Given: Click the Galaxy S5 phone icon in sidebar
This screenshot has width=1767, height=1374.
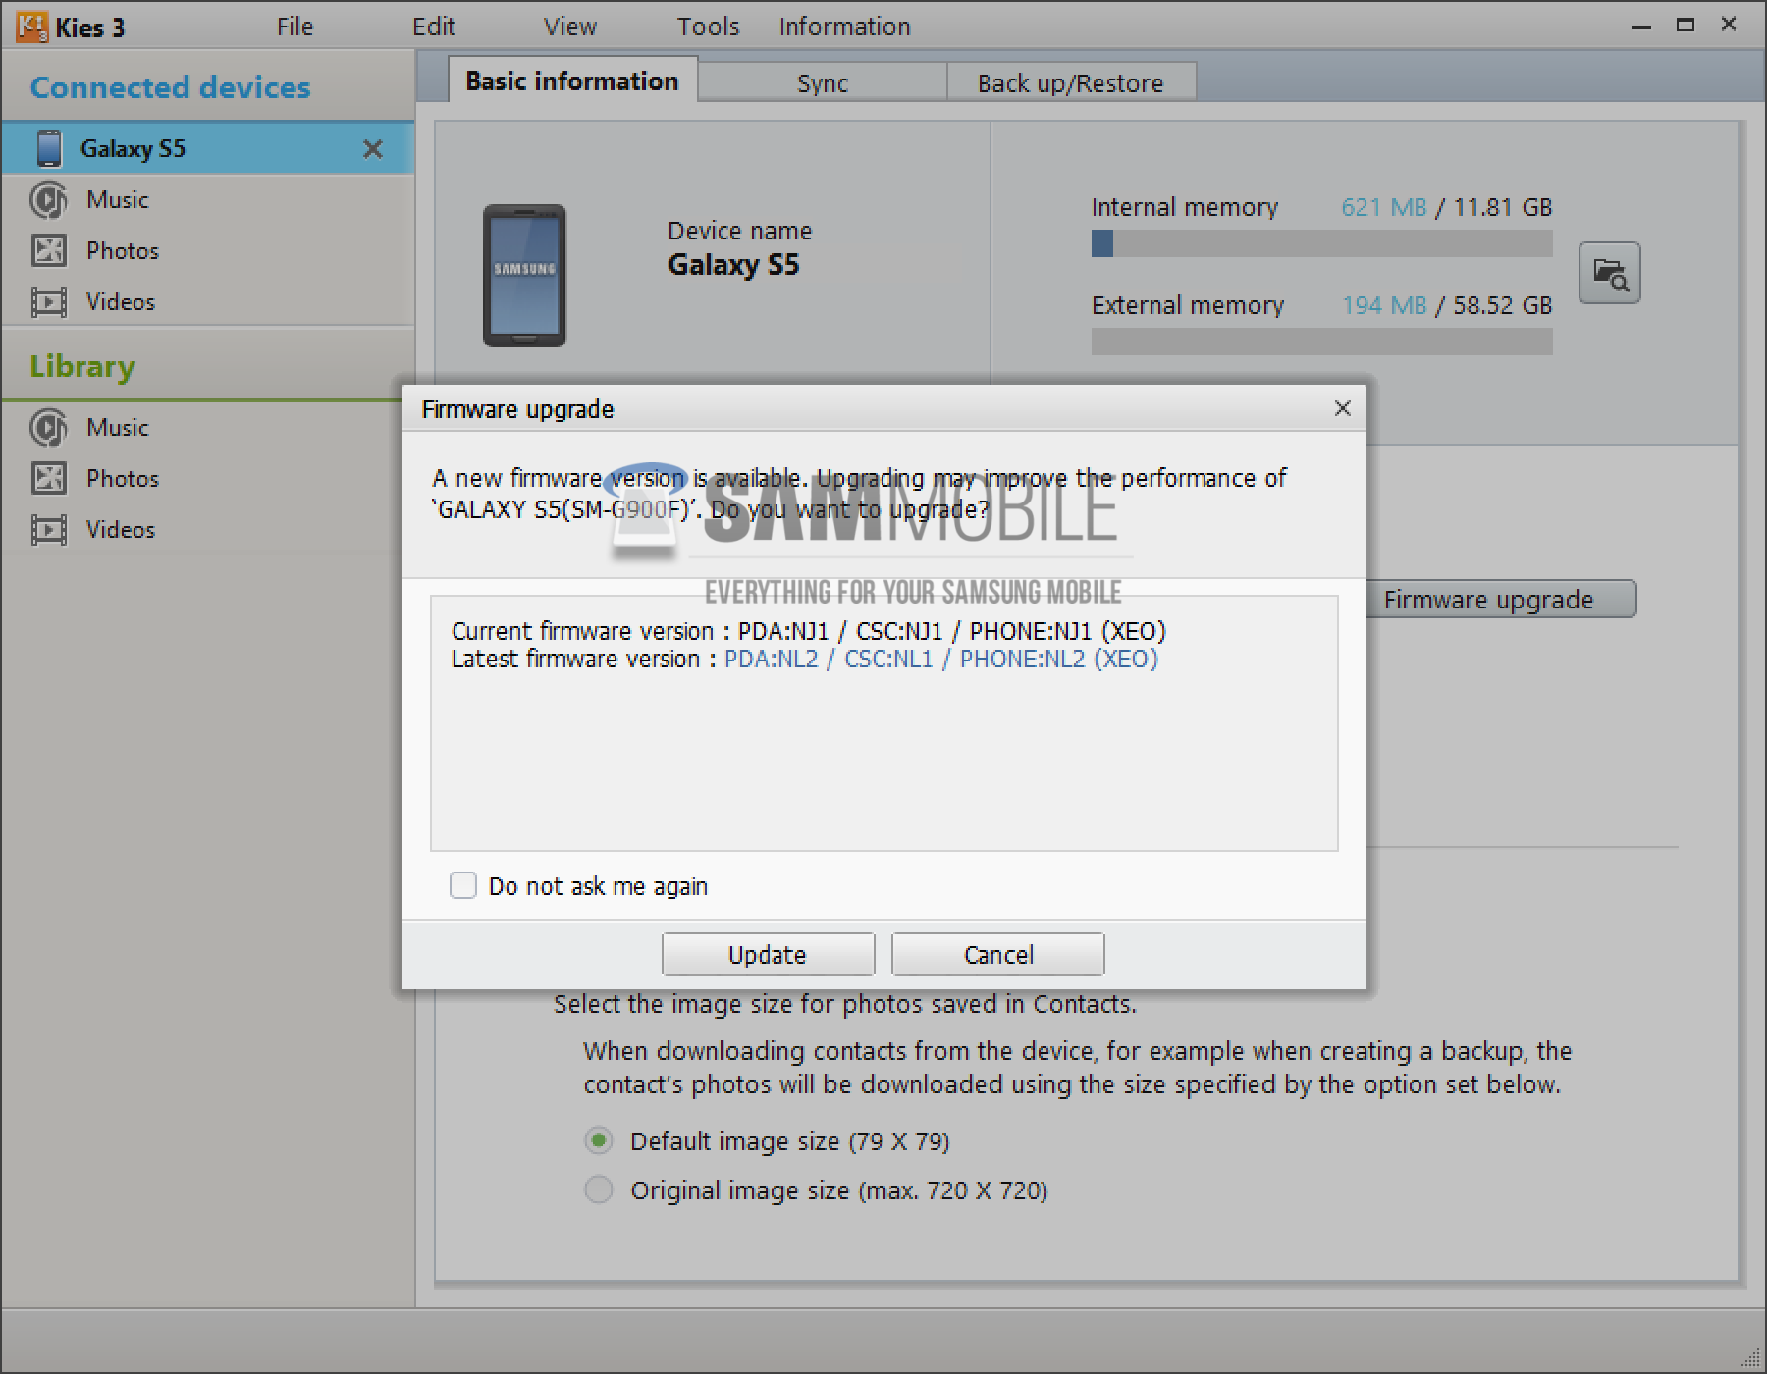Looking at the screenshot, I should [x=48, y=148].
